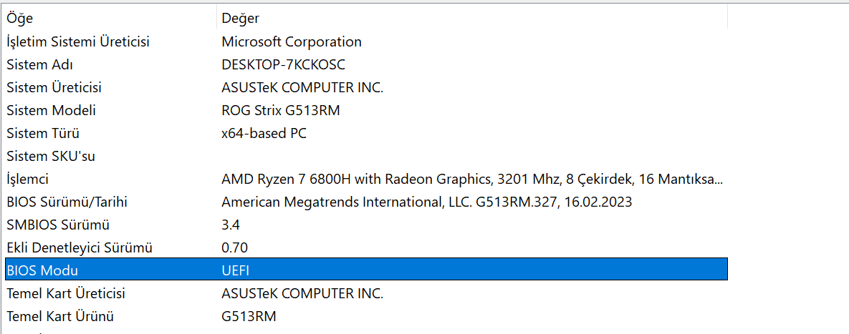
Task: Select the Temel Kart Ürünü row
Action: click(x=60, y=316)
